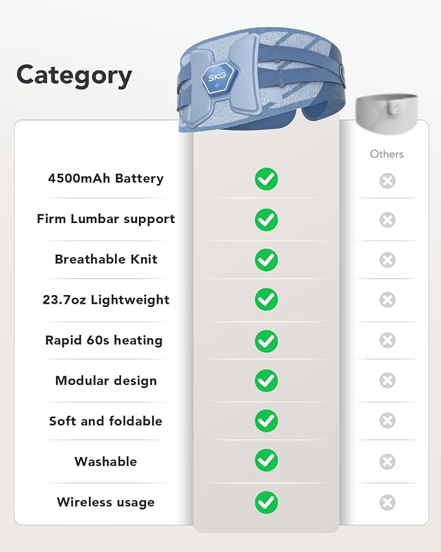441x552 pixels.
Task: Click the gray X for Firm Lumbar support
Action: (x=387, y=220)
